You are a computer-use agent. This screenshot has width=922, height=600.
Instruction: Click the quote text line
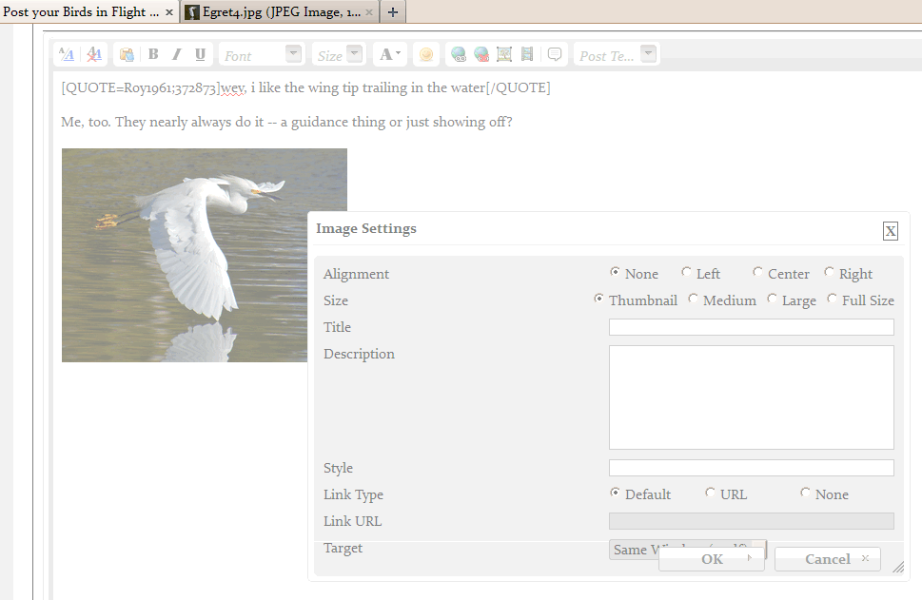[305, 88]
